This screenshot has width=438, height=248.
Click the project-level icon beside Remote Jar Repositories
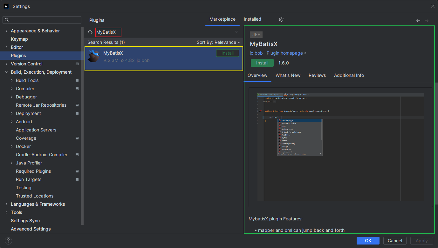[x=77, y=105]
